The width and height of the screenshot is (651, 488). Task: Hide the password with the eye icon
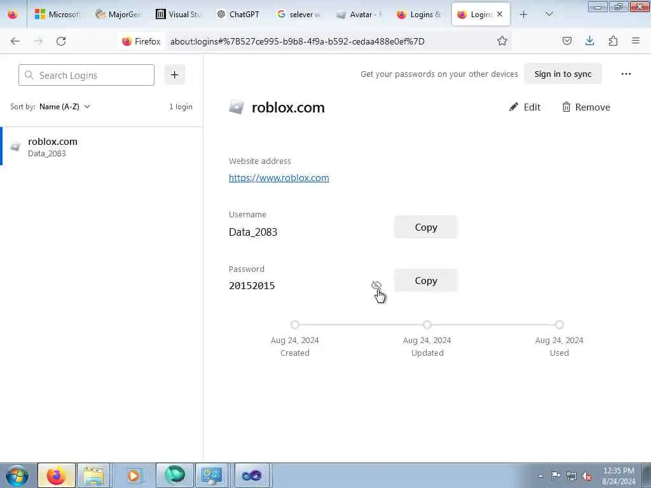(x=376, y=285)
